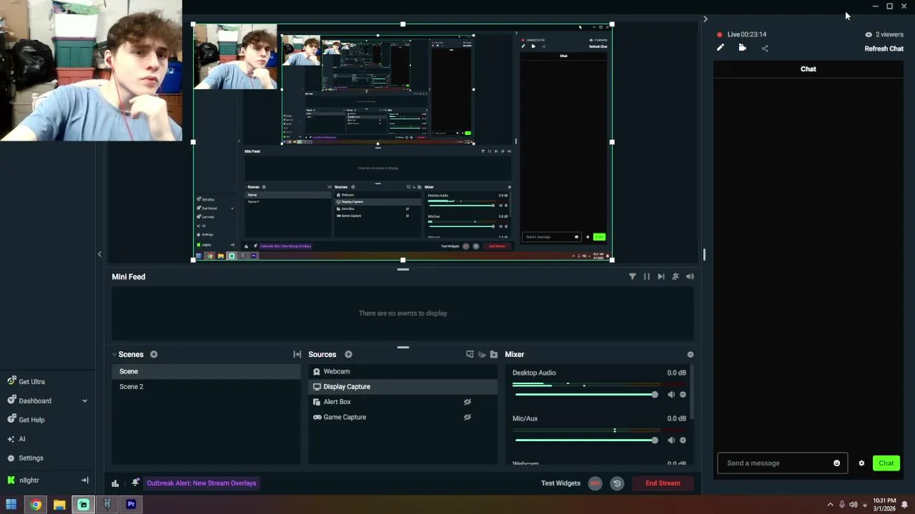This screenshot has height=514, width=915.
Task: Log out using the arrow icon beside n8ghtr
Action: click(84, 480)
